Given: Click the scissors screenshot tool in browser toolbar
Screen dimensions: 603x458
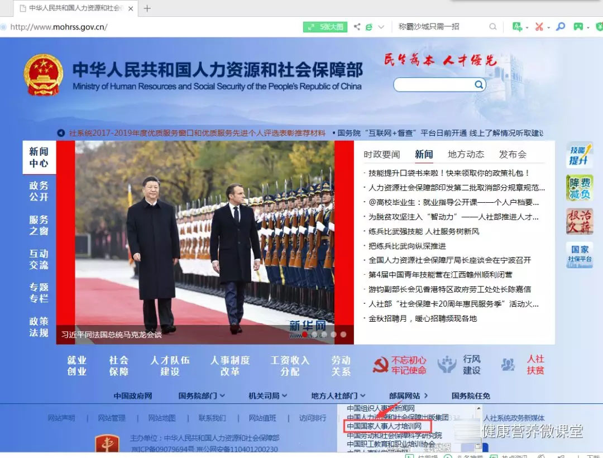Looking at the screenshot, I should click(539, 26).
